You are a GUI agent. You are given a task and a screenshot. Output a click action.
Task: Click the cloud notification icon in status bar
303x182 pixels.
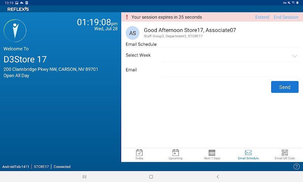[22, 3]
